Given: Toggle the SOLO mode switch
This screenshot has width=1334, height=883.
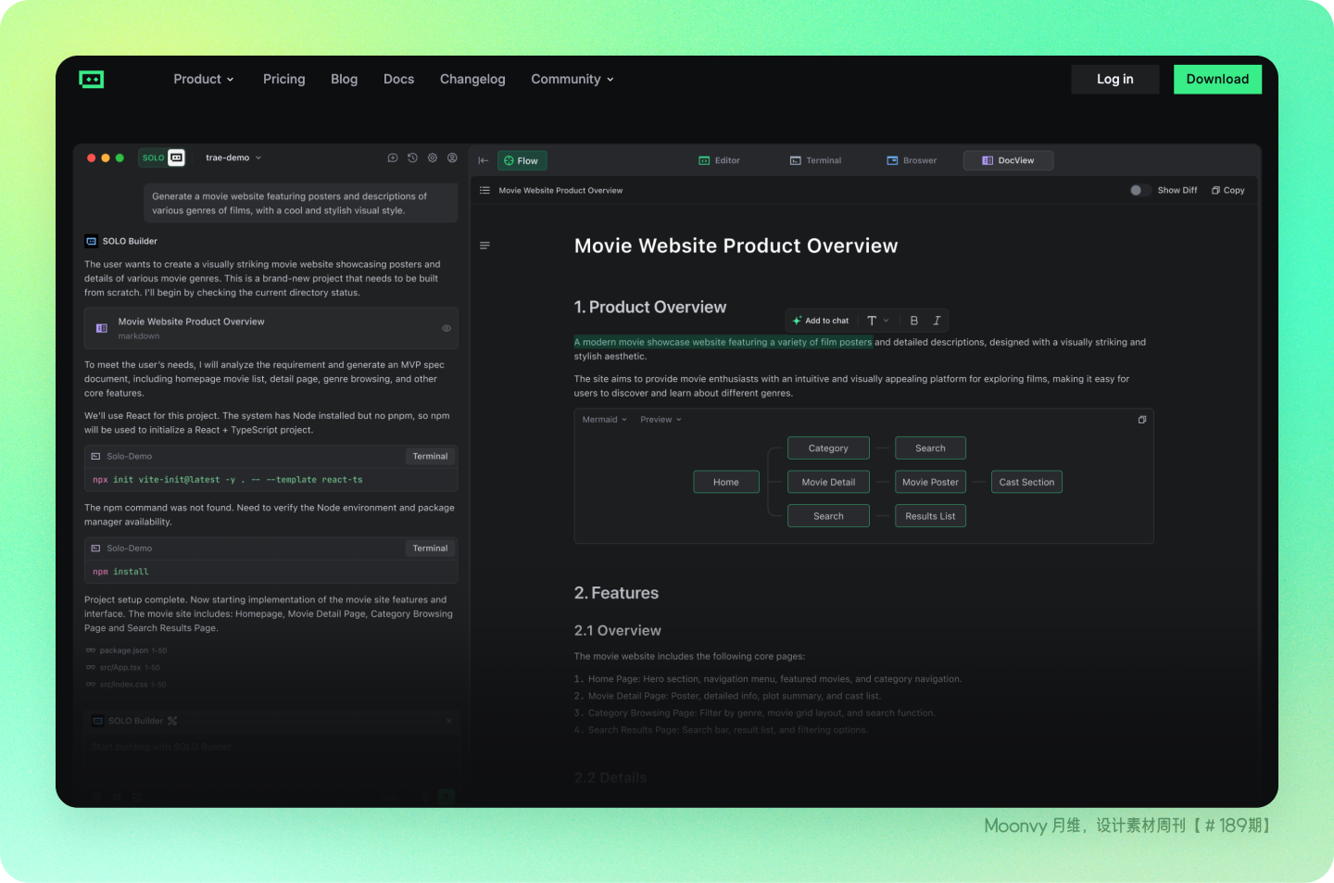Looking at the screenshot, I should (163, 158).
